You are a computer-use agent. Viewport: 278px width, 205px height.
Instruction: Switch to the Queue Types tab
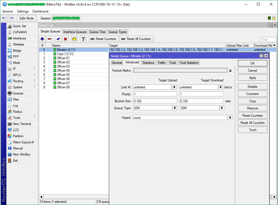117,32
